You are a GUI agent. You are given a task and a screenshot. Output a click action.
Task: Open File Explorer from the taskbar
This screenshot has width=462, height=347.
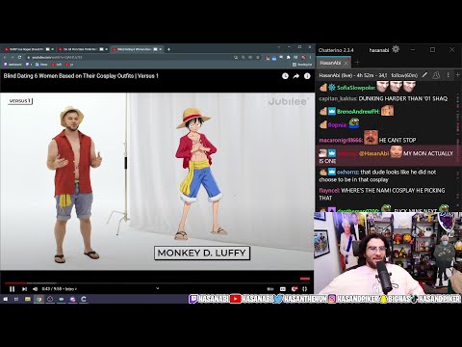pos(28,299)
